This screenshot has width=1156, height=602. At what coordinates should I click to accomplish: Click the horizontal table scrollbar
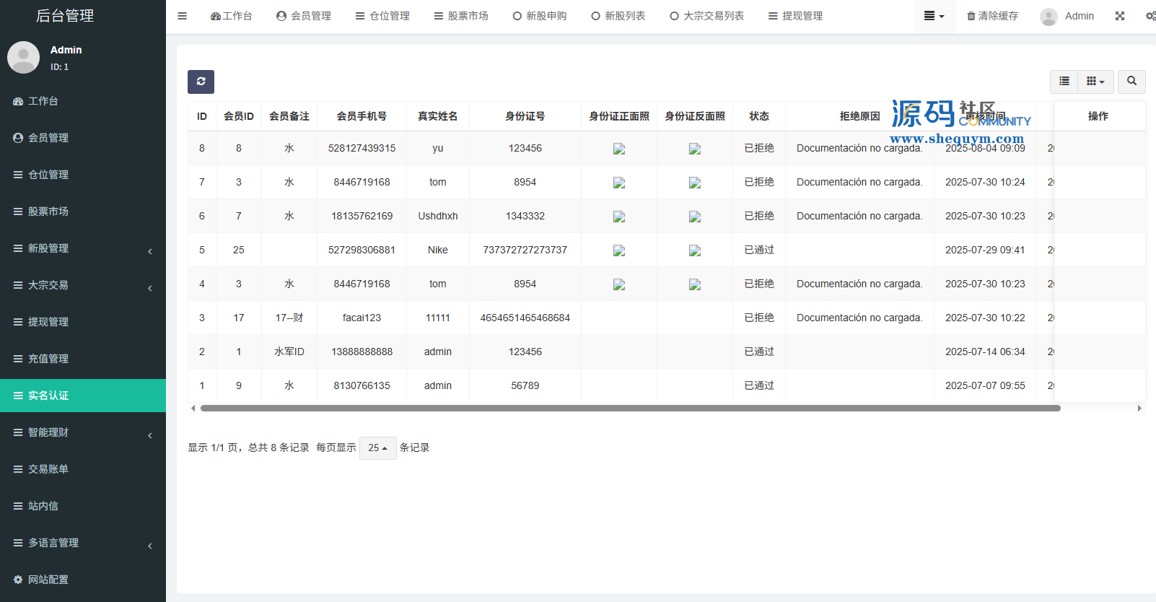(630, 409)
